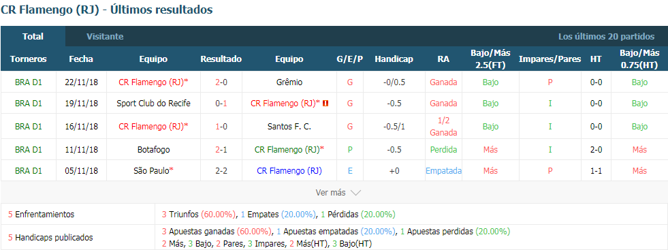Click the Empatada handicap outcome
Viewport: 668px width, 250px height.
[x=443, y=171]
